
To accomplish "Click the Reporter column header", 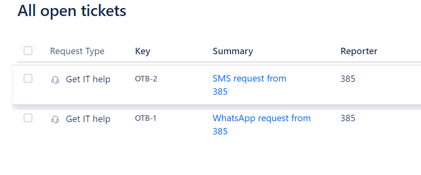I will [359, 51].
